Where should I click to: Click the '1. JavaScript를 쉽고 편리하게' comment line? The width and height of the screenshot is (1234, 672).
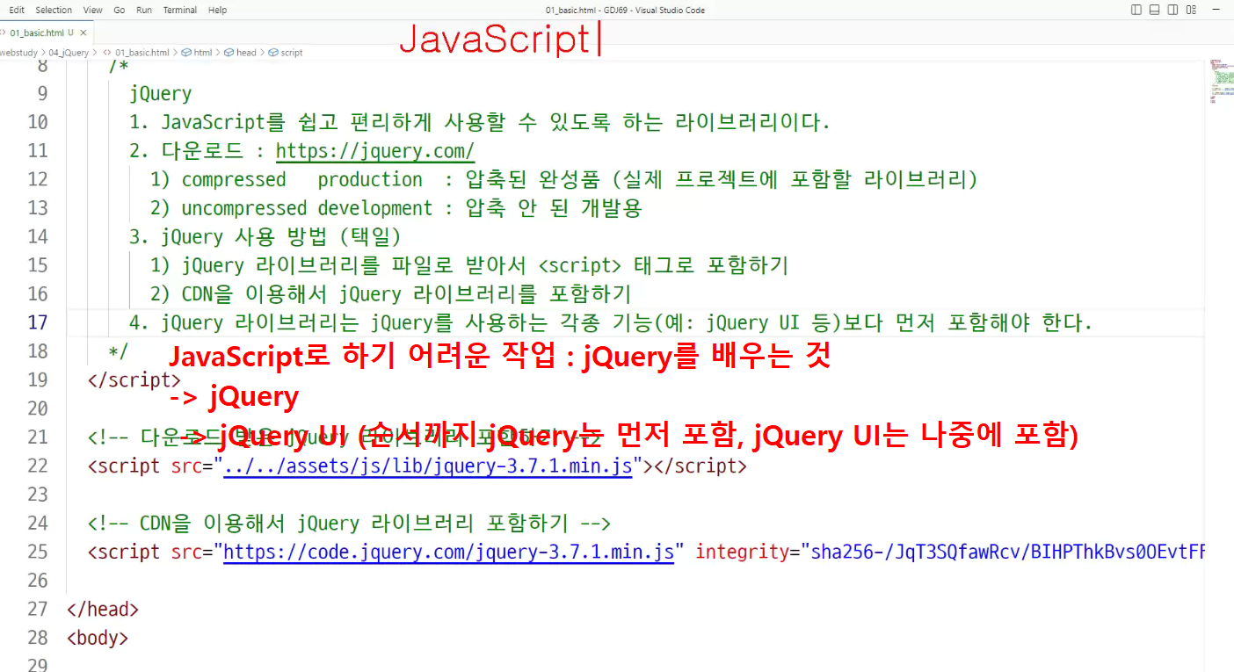pos(480,122)
